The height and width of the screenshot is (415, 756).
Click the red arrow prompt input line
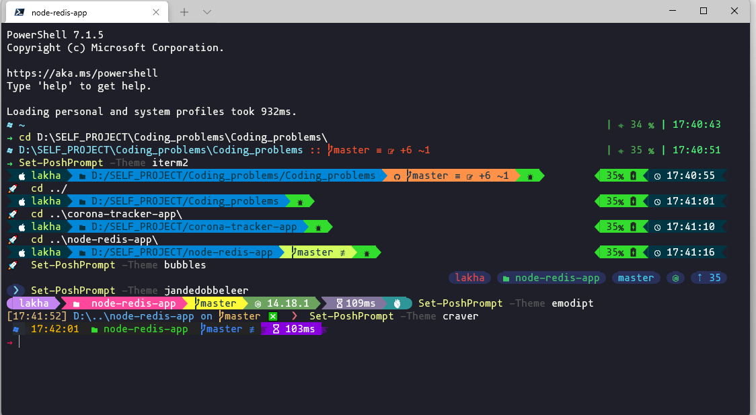[x=9, y=342]
